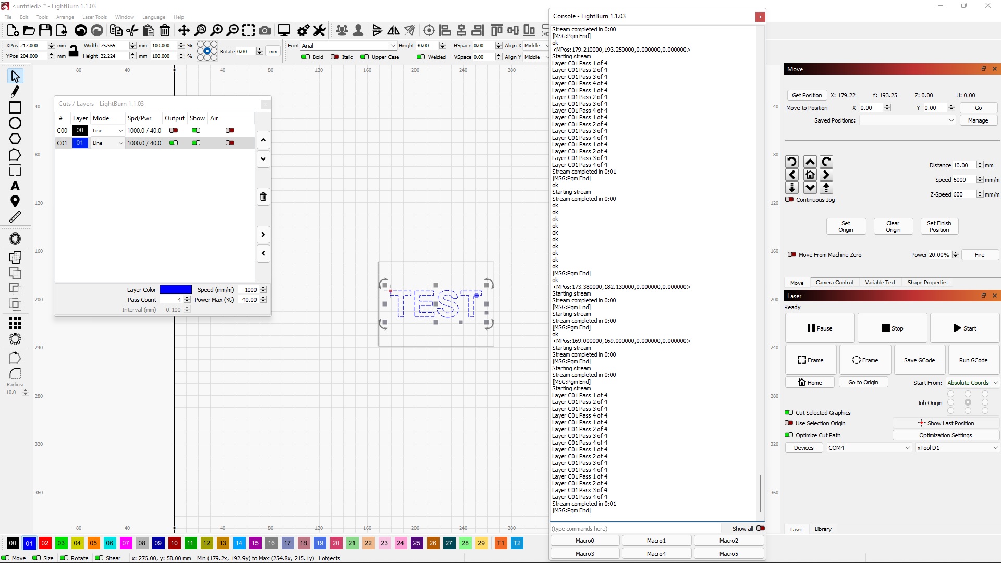
Task: Click the Start button in Laser panel
Action: (965, 328)
